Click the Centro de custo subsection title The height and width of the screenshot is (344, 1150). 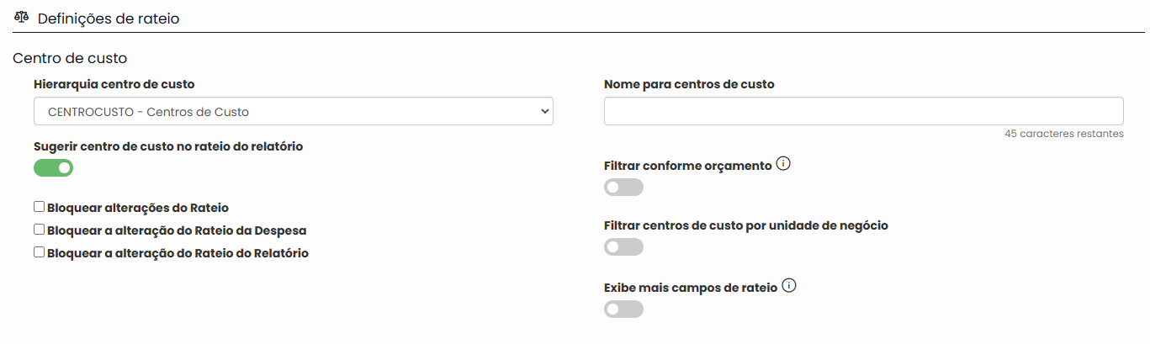(x=70, y=59)
